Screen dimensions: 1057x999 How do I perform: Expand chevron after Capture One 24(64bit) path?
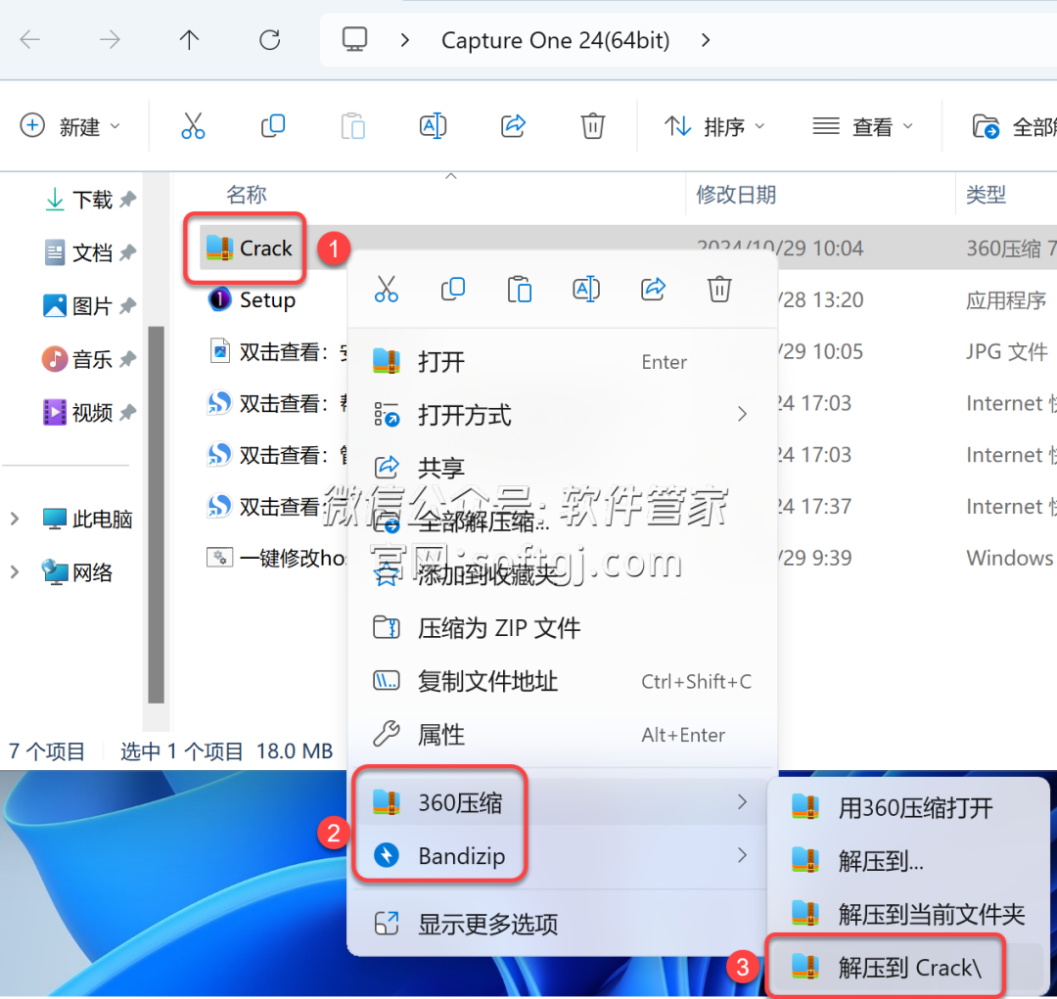[706, 40]
